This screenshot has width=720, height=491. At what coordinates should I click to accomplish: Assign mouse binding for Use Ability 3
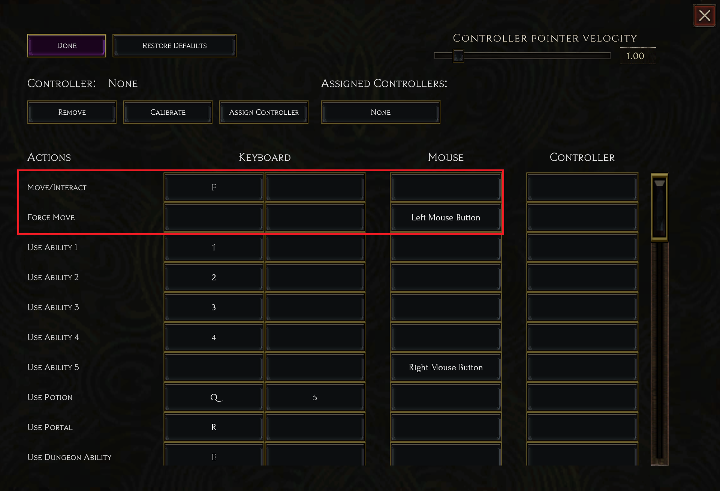coord(446,308)
